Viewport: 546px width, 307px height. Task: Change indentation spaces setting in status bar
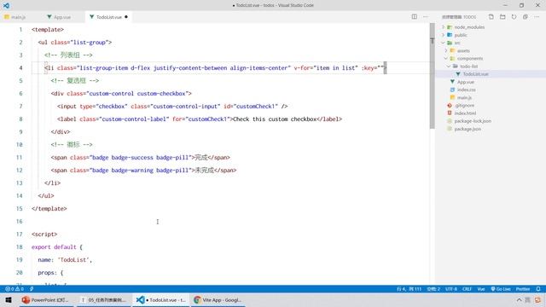tap(433, 289)
